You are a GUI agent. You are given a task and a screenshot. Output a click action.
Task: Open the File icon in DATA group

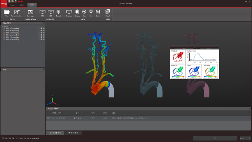click(6, 13)
